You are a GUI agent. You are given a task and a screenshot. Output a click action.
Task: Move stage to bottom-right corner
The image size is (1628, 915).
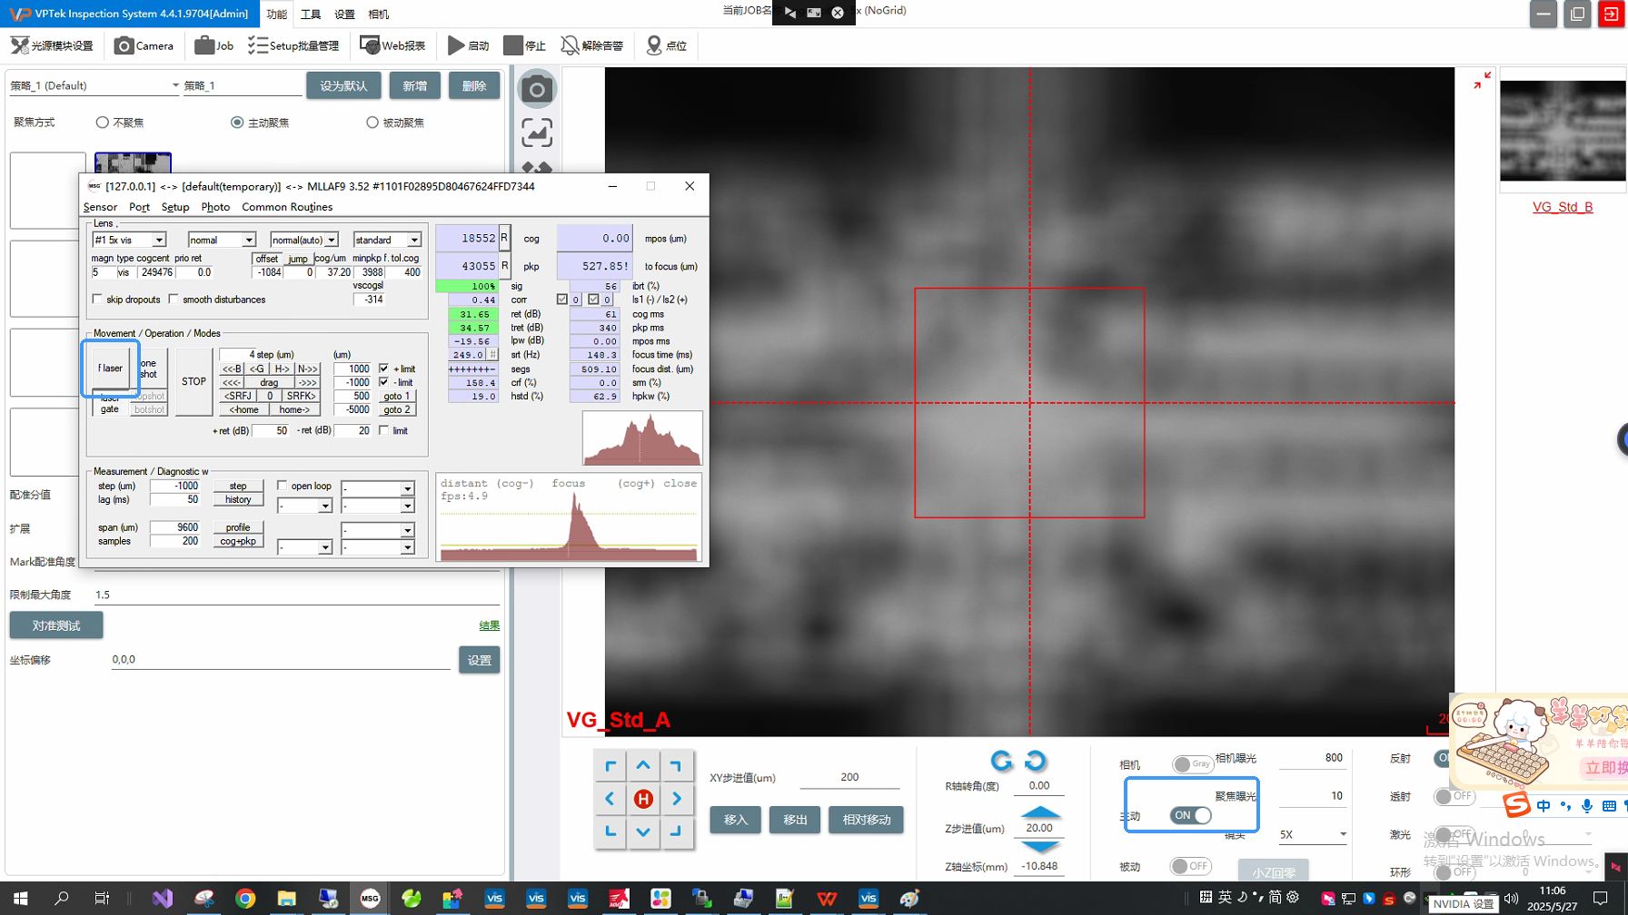point(676,831)
